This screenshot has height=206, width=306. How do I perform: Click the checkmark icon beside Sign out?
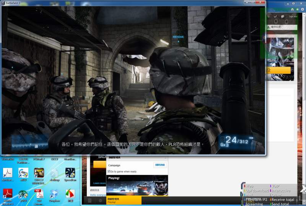point(275,16)
